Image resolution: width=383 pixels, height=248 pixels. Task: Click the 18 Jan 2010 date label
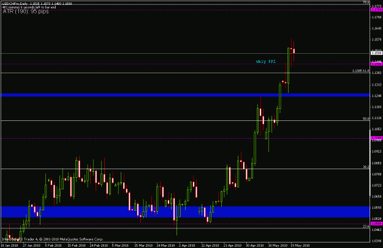click(9, 246)
